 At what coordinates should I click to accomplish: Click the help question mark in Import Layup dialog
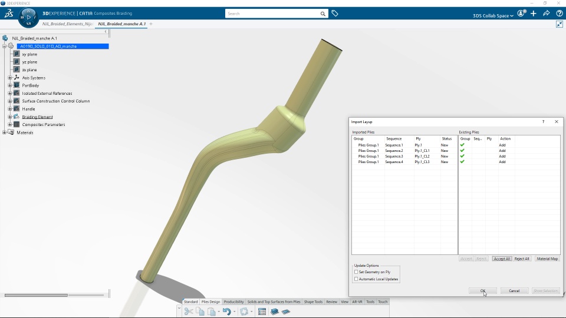point(543,122)
